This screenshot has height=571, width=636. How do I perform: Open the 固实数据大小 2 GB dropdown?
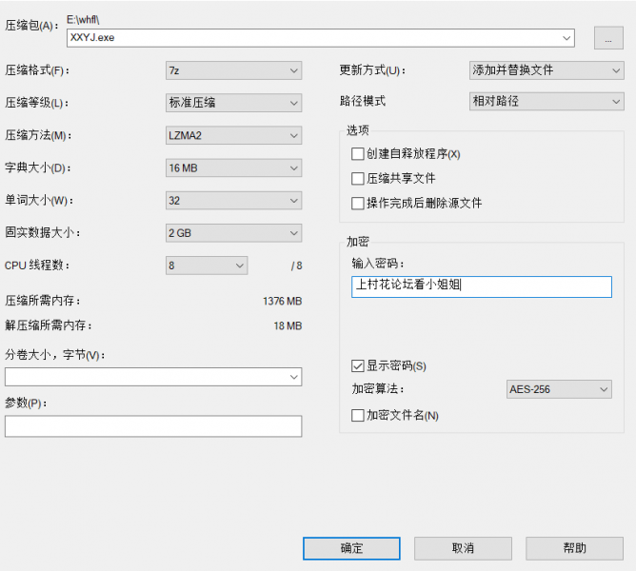click(233, 233)
